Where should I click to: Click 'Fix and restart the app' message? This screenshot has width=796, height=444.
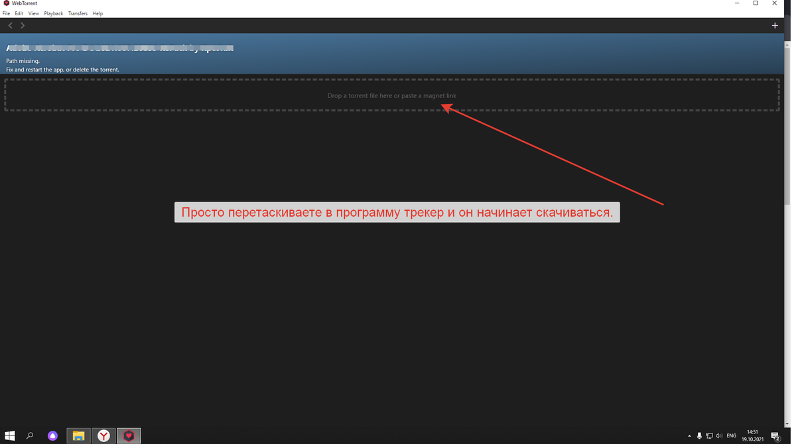tap(63, 70)
